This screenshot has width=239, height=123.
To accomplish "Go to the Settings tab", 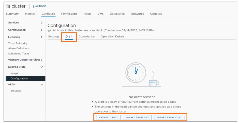I will pyautogui.click(x=54, y=37).
